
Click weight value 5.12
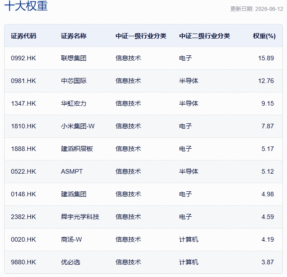267,171
